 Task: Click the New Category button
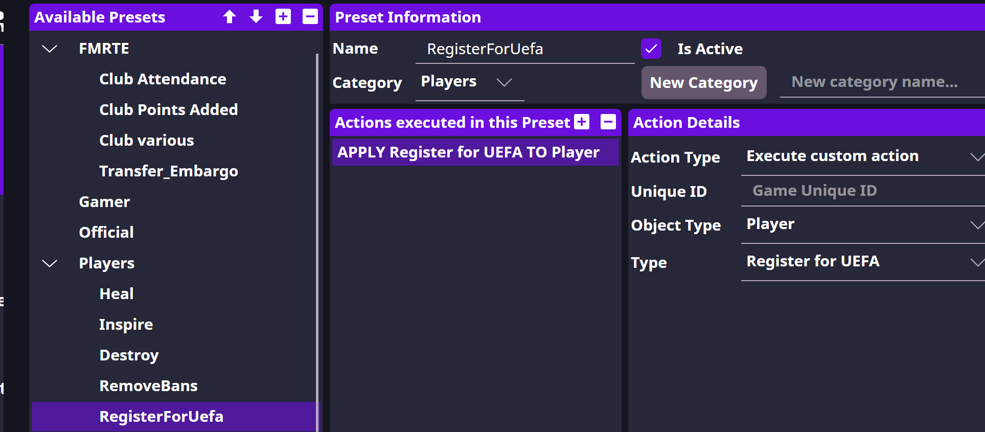coord(704,83)
